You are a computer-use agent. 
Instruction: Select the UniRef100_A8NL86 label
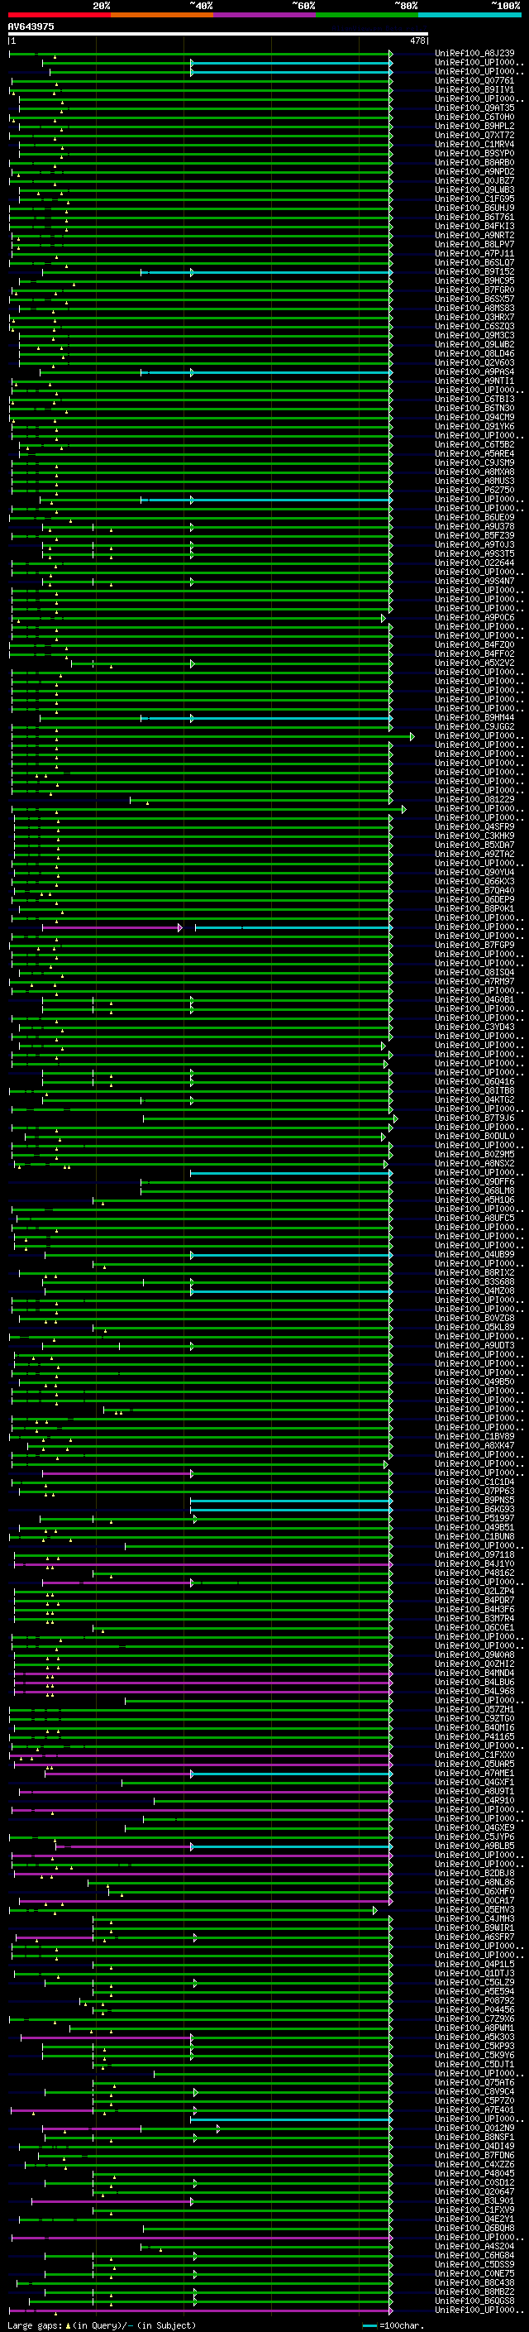[474, 1882]
